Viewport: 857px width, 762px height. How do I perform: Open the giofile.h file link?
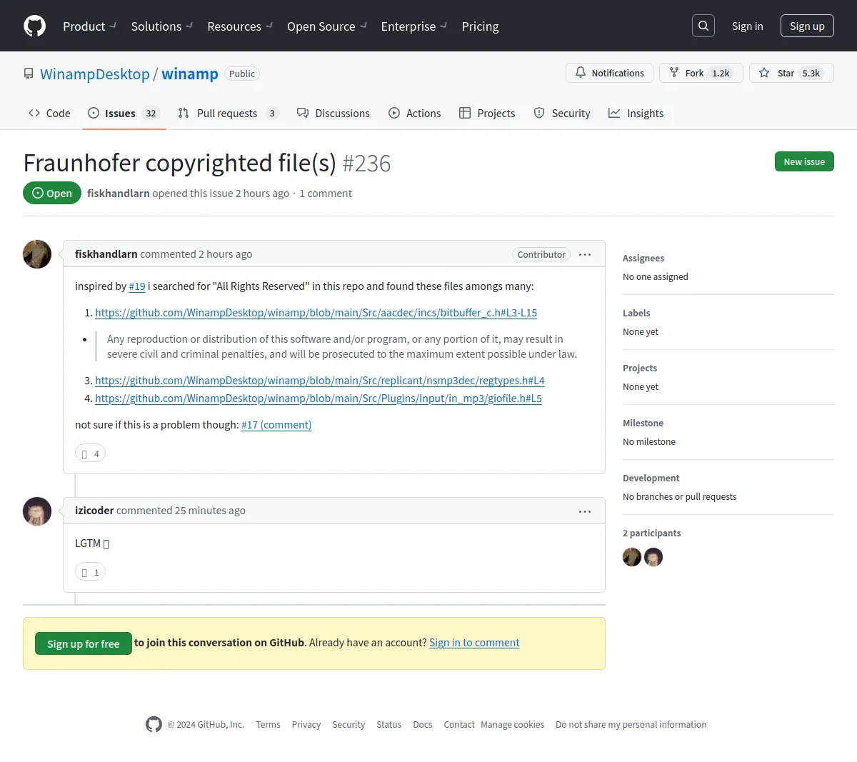(319, 398)
